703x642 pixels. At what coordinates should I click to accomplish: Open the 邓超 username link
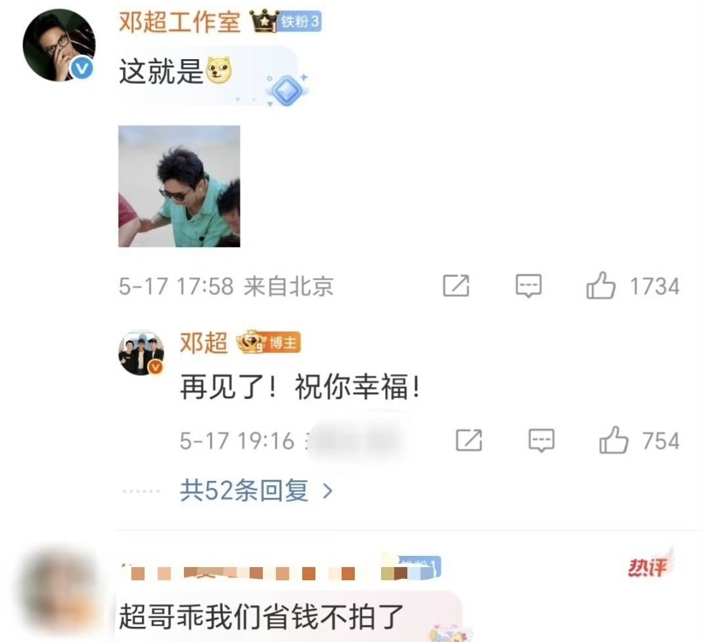coord(204,343)
